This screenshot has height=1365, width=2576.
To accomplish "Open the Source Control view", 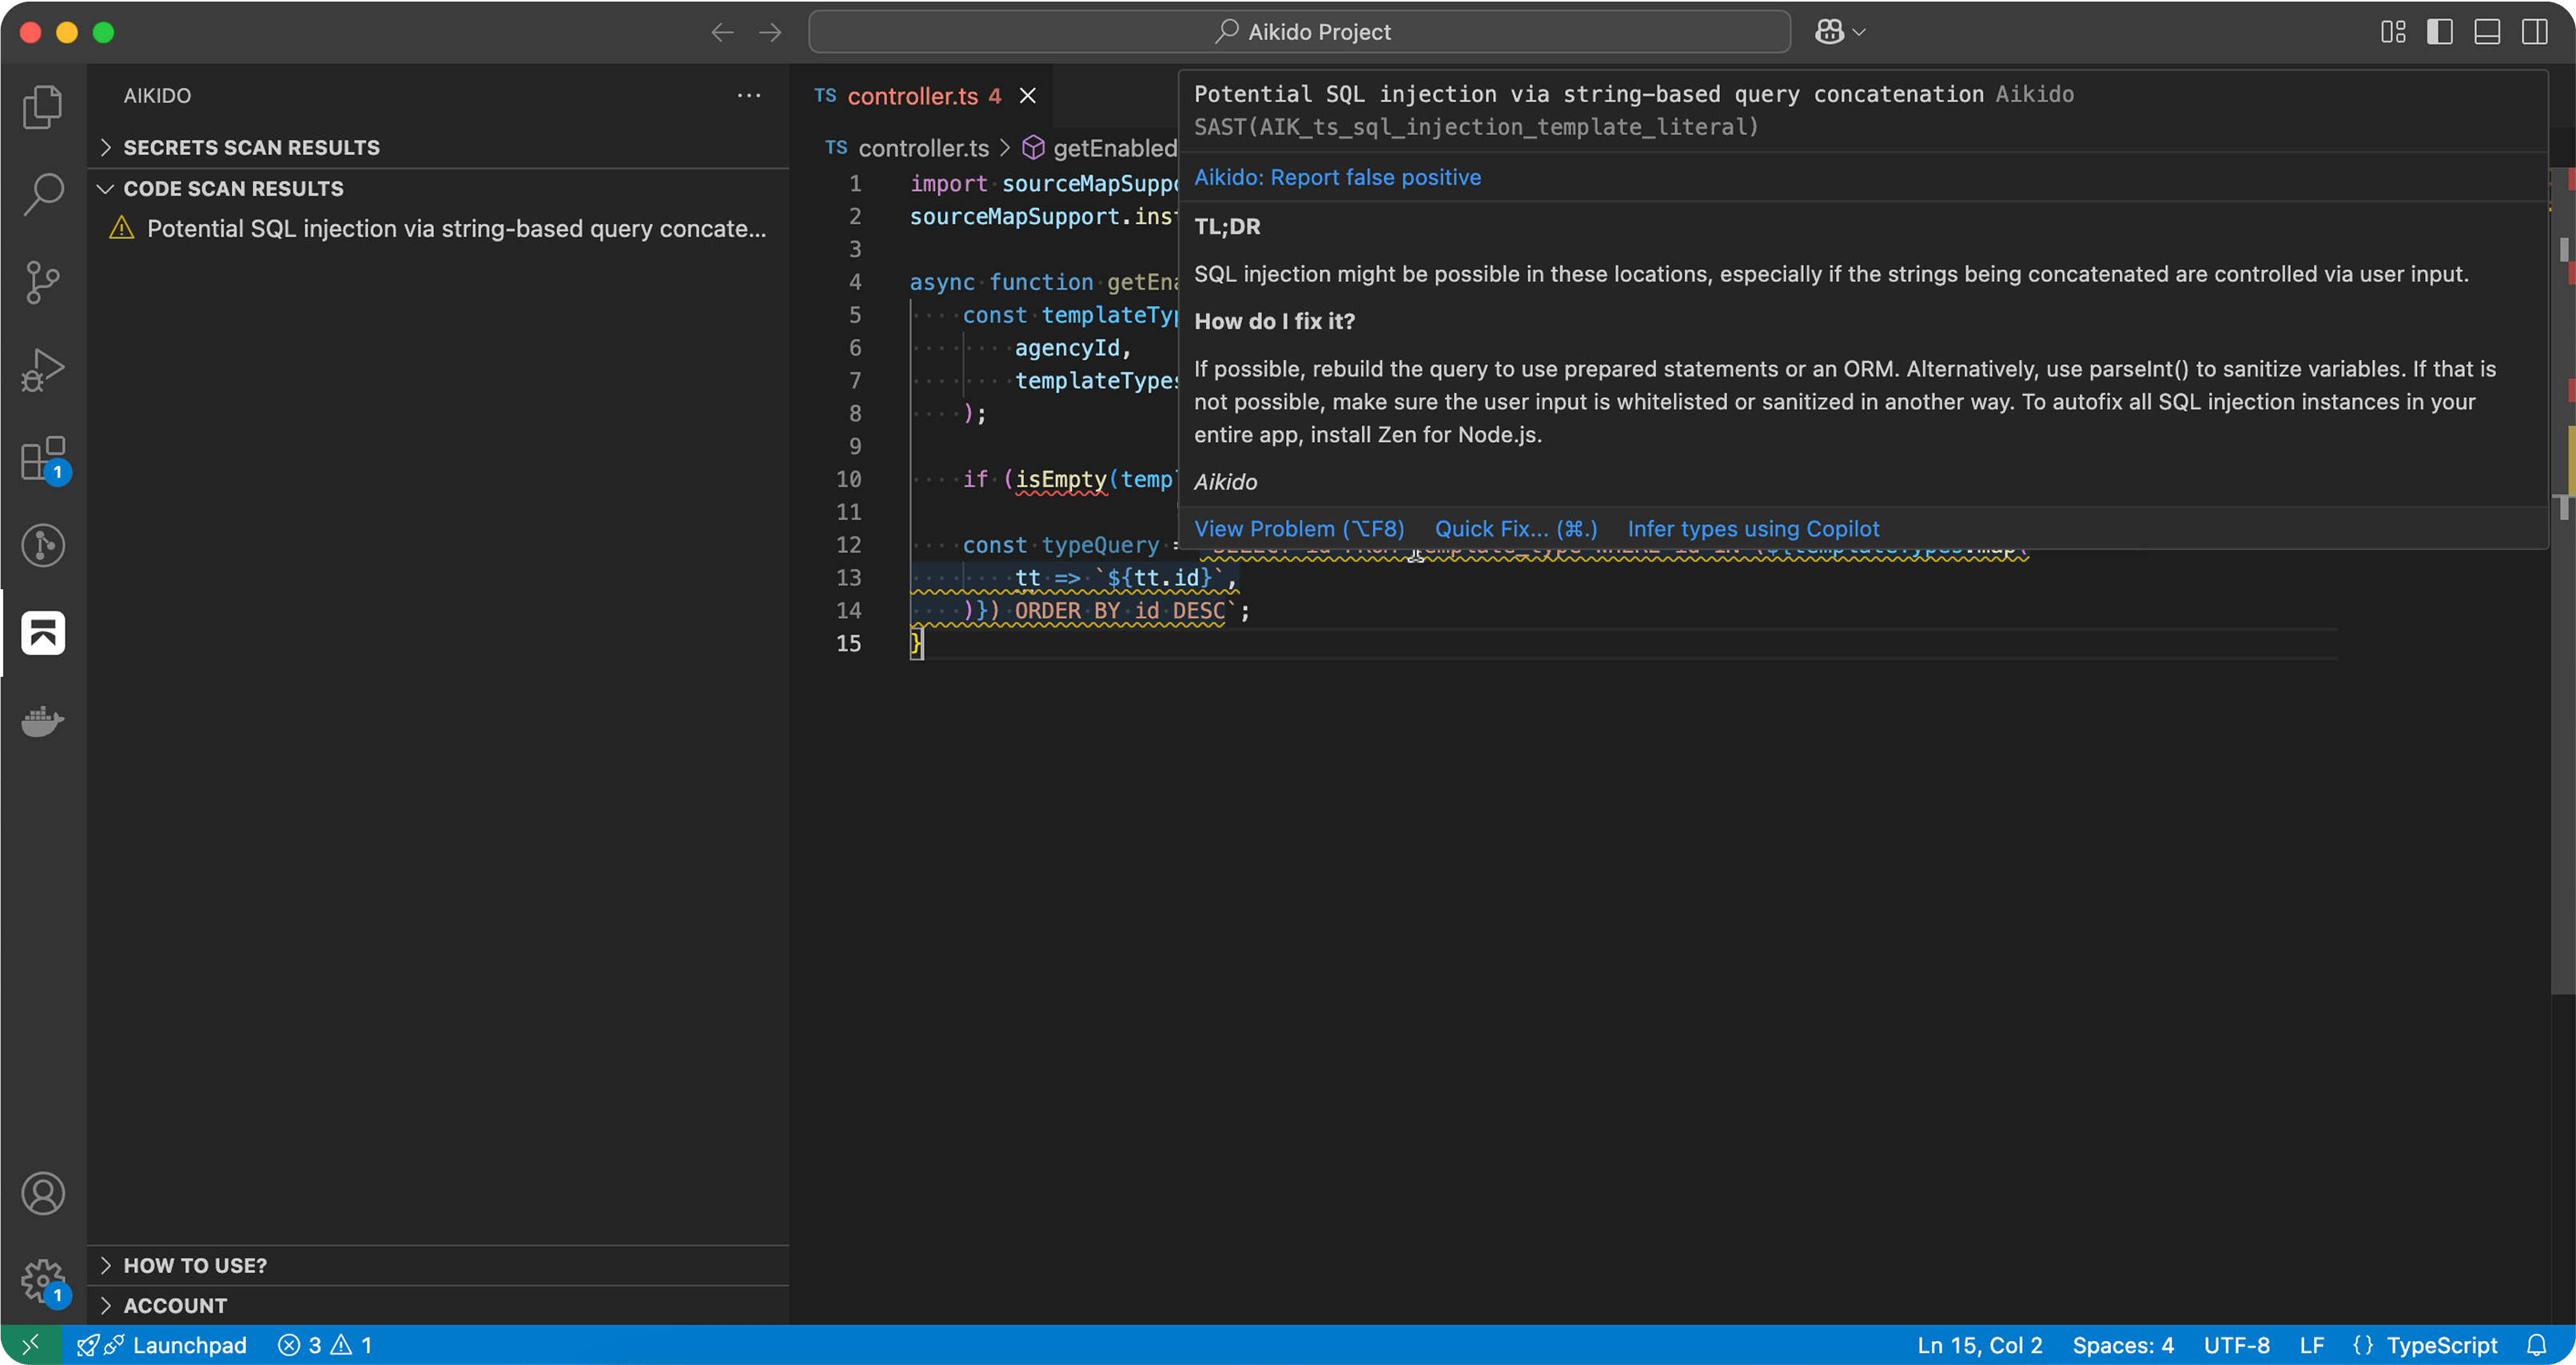I will pyautogui.click(x=43, y=282).
